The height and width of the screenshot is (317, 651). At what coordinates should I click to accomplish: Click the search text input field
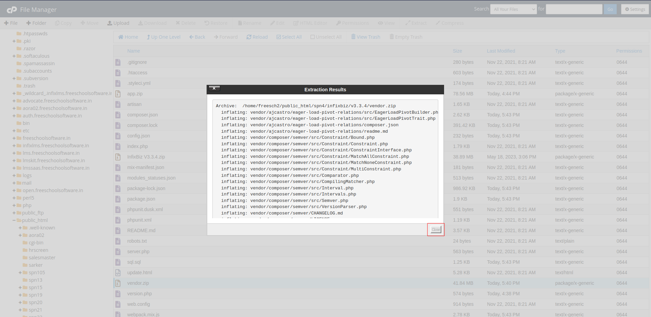point(574,9)
